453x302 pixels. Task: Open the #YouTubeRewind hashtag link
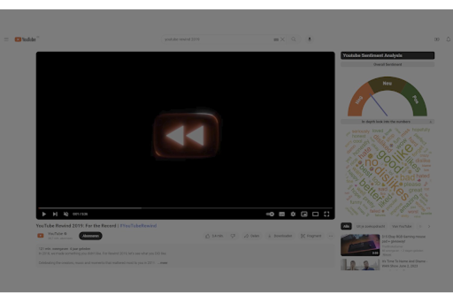(x=138, y=226)
